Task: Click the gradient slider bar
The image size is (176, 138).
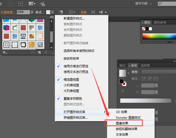Action: (146, 101)
